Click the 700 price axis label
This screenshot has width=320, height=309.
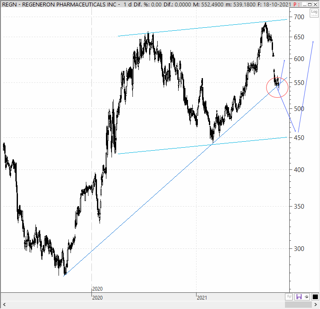tap(299, 17)
